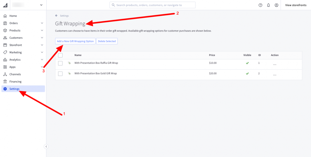Go to Channels in the sidebar
This screenshot has height=157, width=311.
(x=15, y=74)
